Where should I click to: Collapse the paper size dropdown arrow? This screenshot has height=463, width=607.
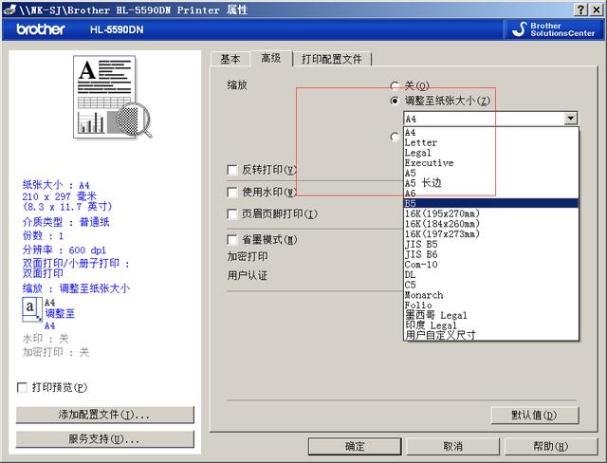point(571,118)
